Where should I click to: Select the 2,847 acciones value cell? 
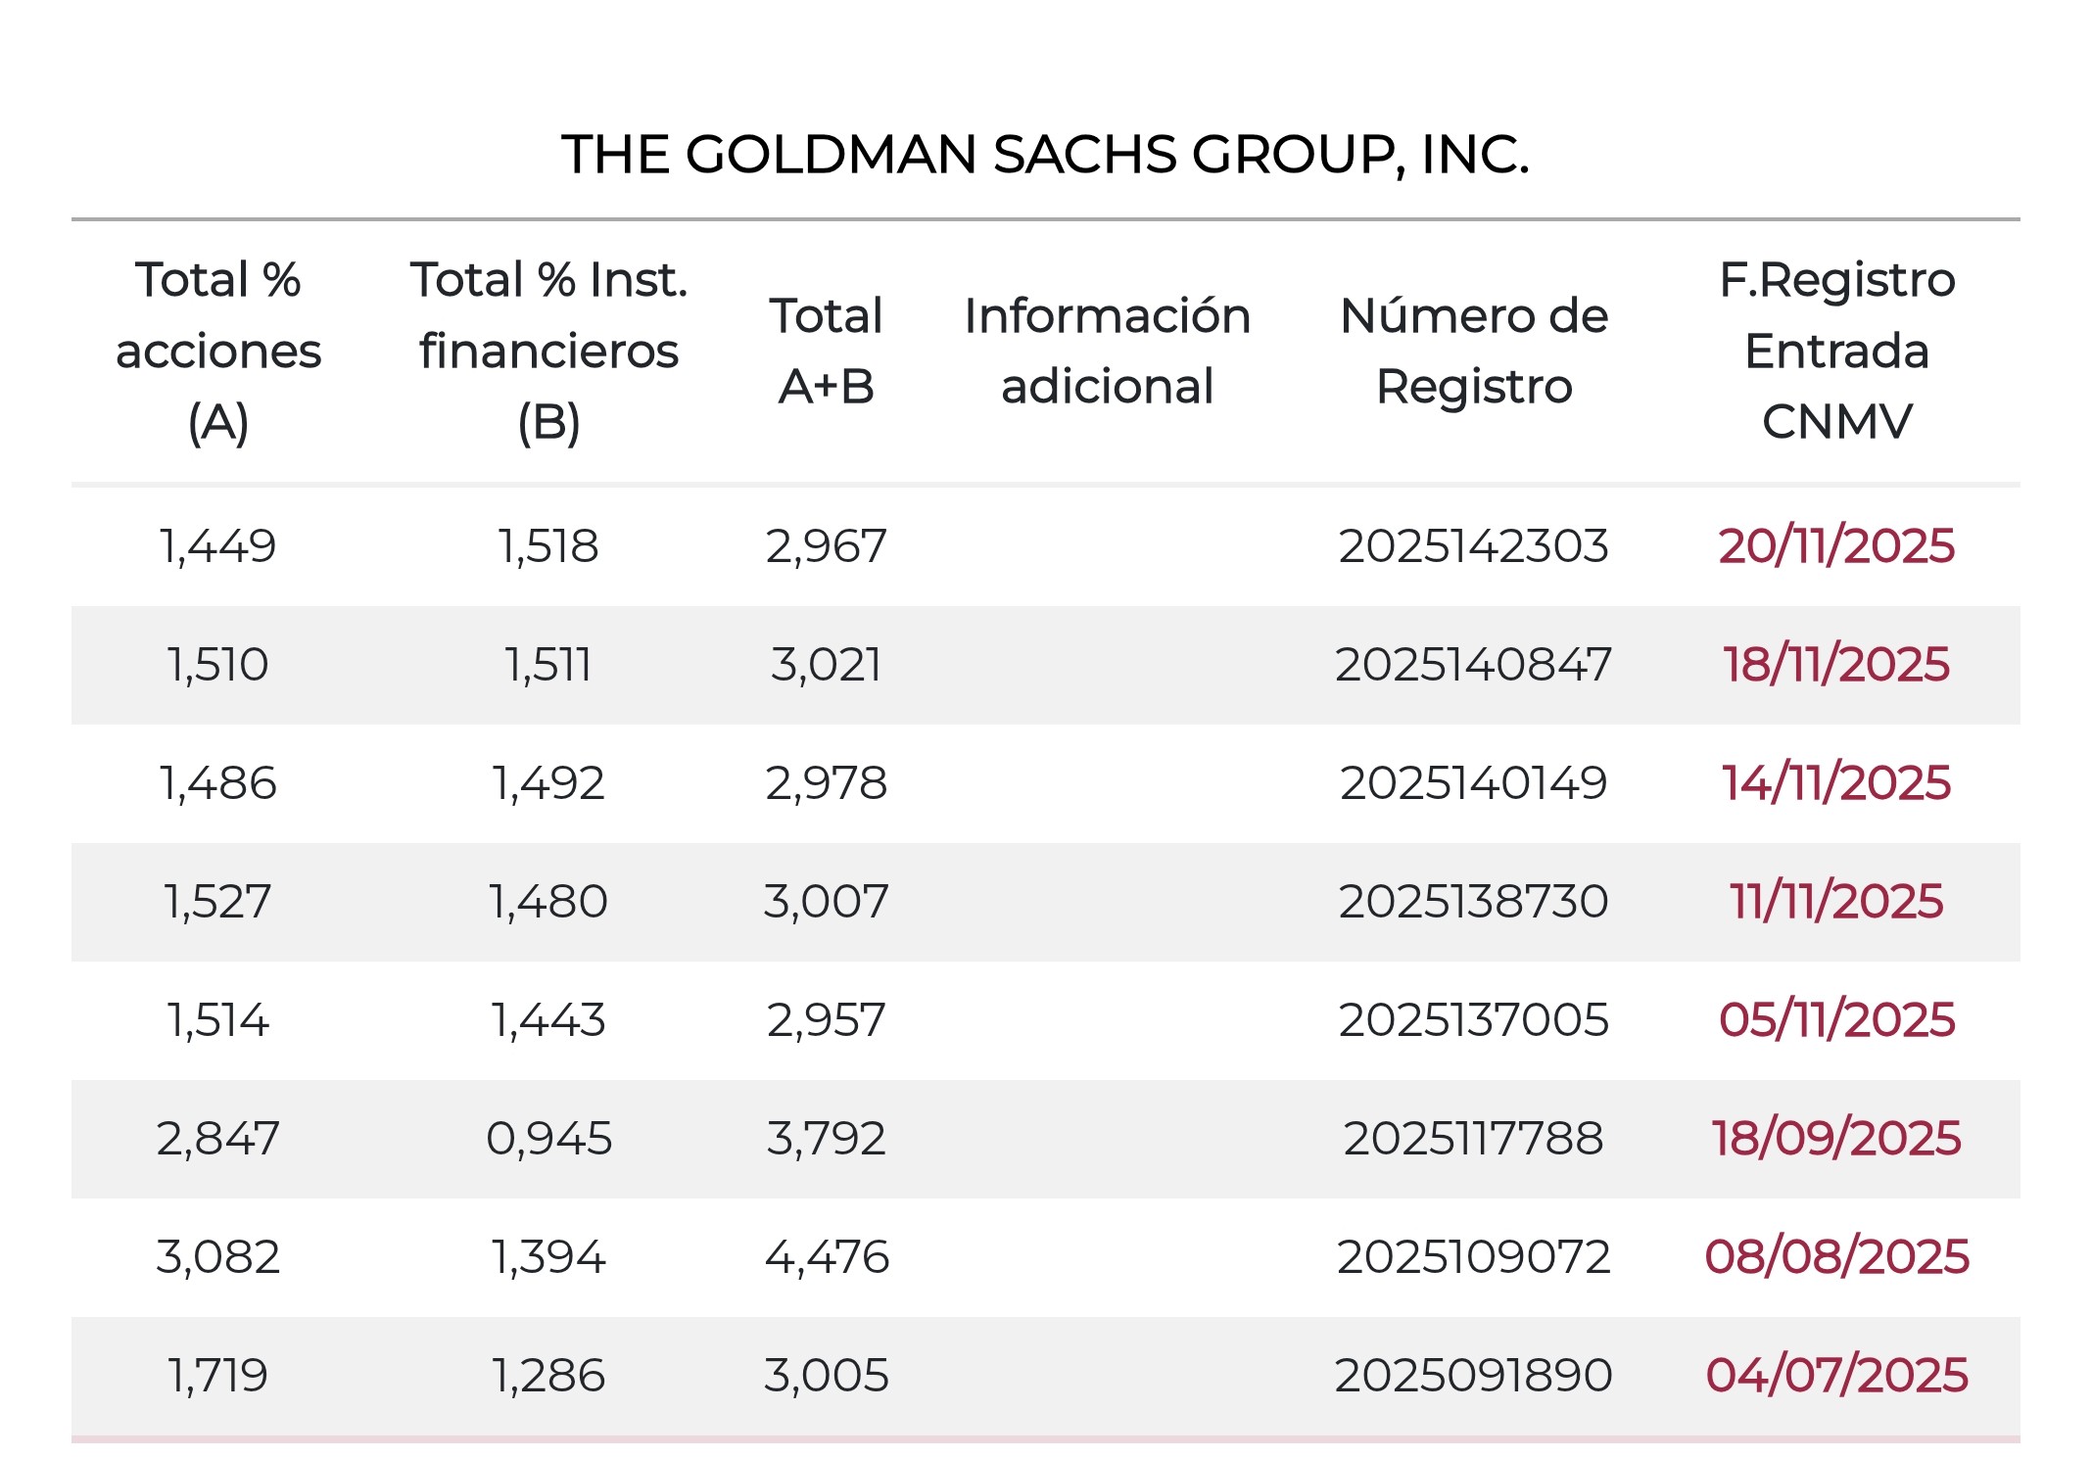coord(218,1139)
